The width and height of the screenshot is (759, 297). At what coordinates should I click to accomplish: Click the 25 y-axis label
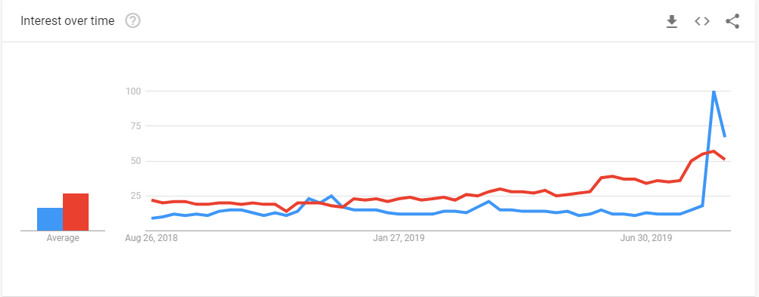tap(136, 196)
